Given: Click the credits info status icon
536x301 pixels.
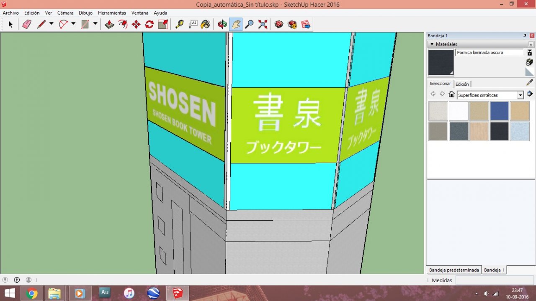Looking at the screenshot, I should pyautogui.click(x=17, y=280).
